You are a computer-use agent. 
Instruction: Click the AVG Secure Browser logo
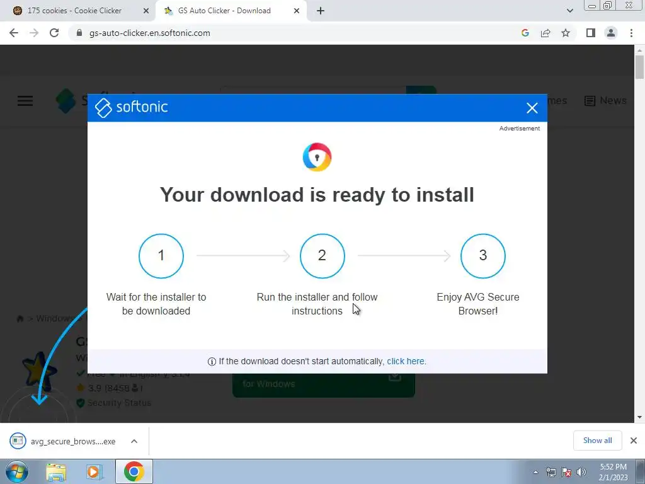317,157
